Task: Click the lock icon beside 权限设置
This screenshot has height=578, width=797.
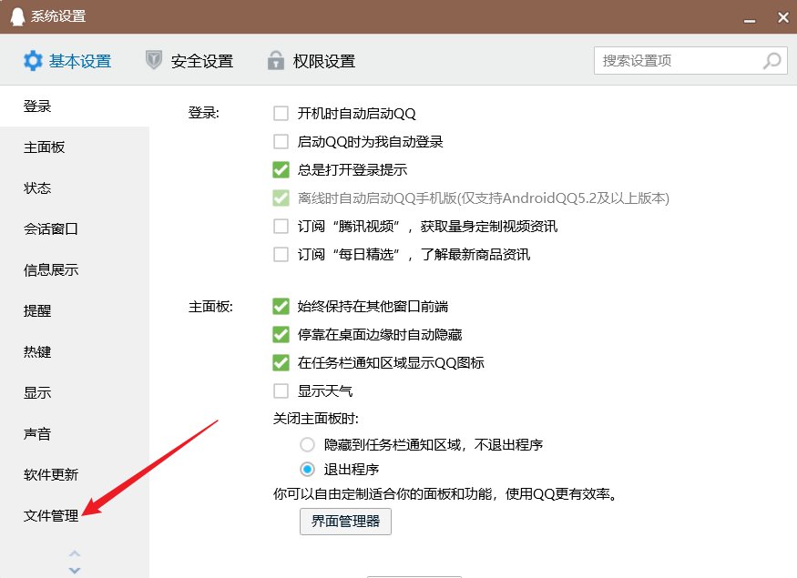Action: (x=275, y=60)
